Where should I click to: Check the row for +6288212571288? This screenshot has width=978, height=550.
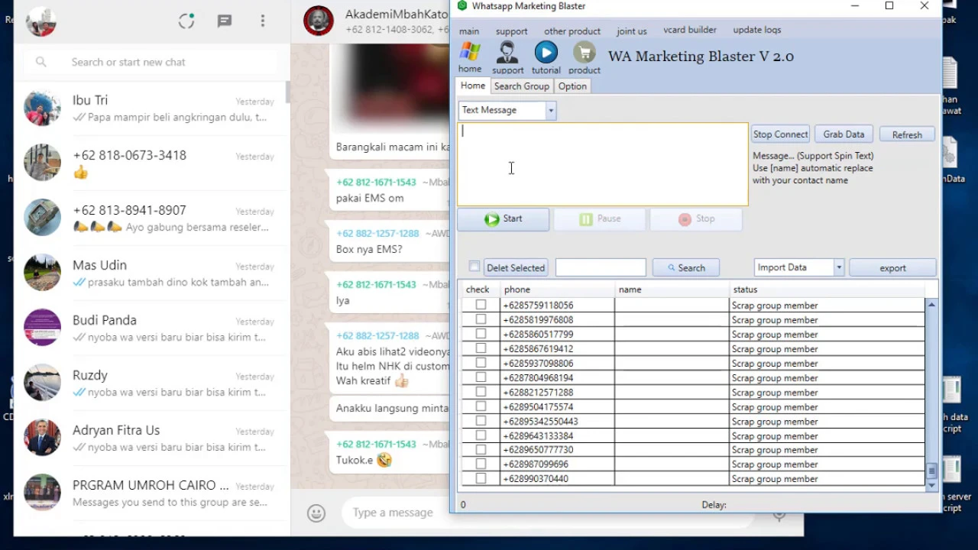pos(481,392)
